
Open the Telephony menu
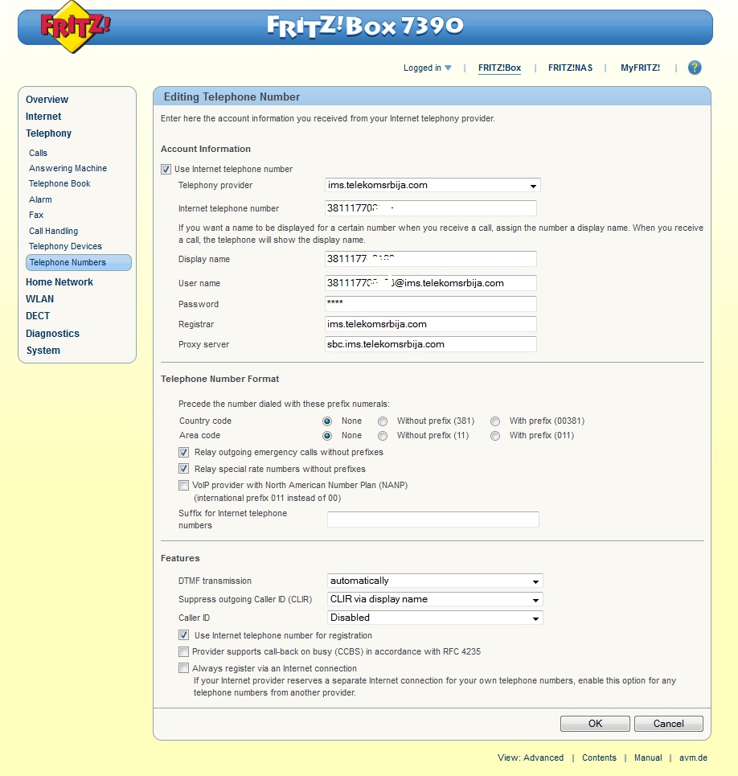[48, 133]
